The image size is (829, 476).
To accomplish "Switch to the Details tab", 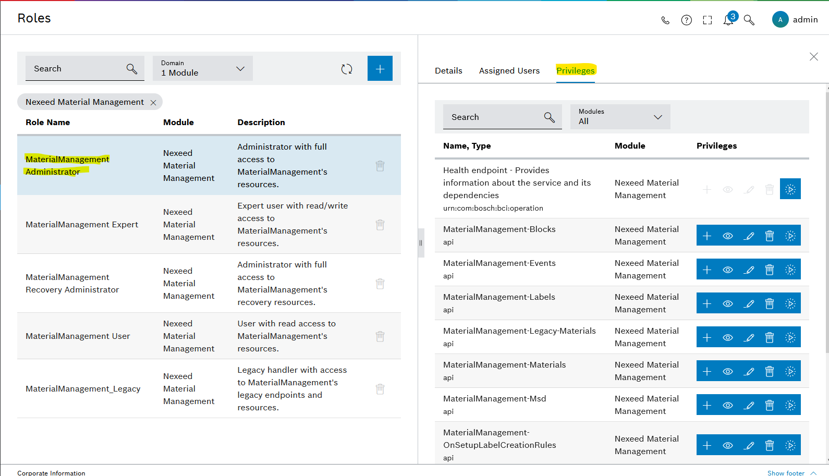I will click(x=448, y=71).
